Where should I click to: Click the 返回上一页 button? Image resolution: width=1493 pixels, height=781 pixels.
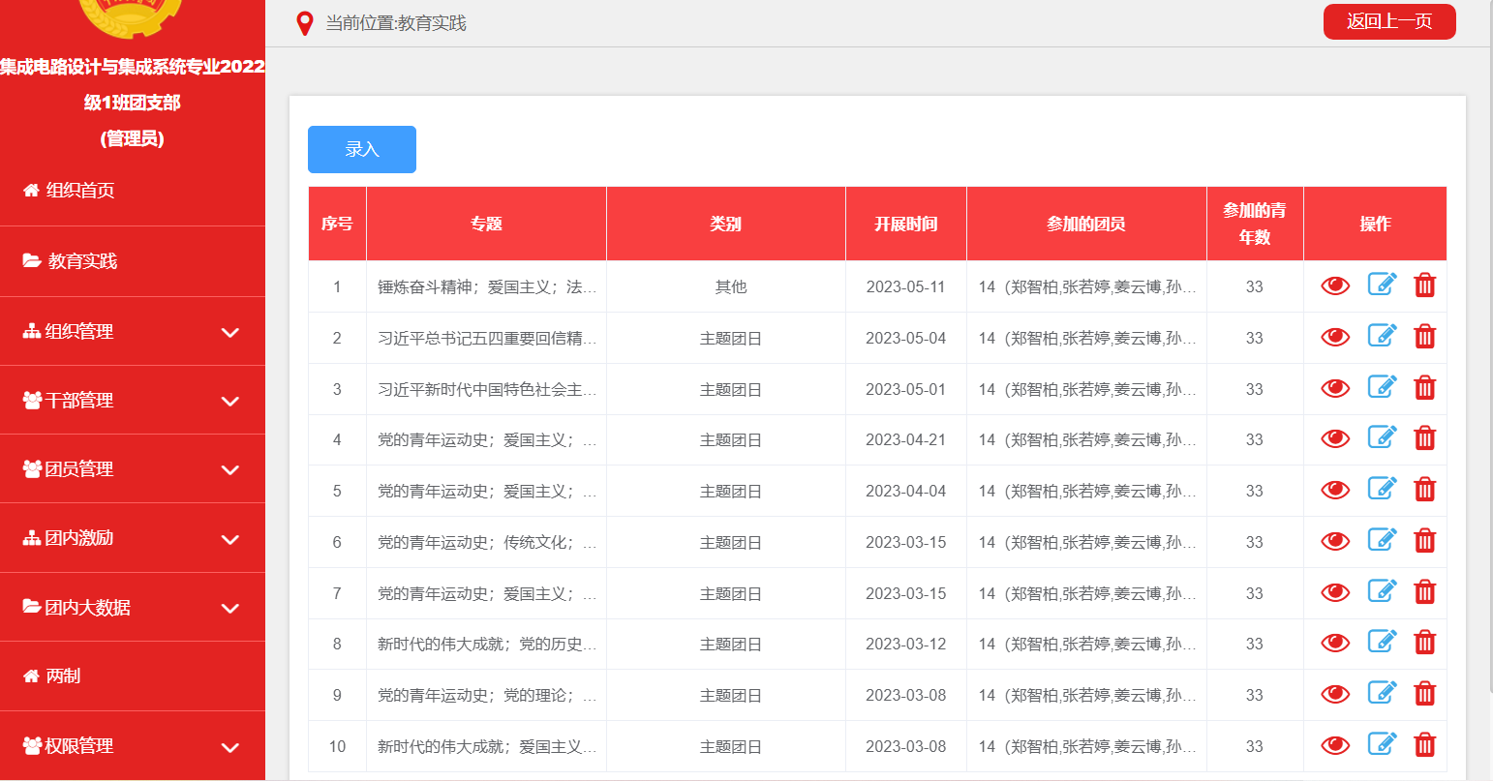coord(1388,21)
